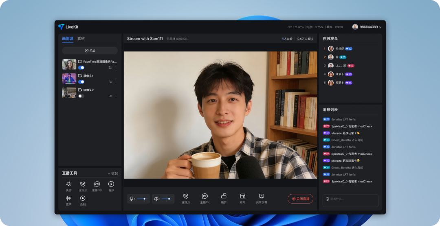Toggle off the 摄像头1 source
The height and width of the screenshot is (226, 440).
pyautogui.click(x=81, y=82)
